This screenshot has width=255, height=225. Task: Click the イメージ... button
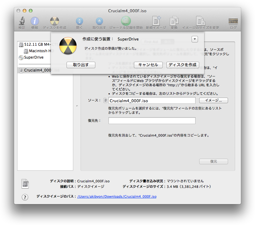click(214, 100)
